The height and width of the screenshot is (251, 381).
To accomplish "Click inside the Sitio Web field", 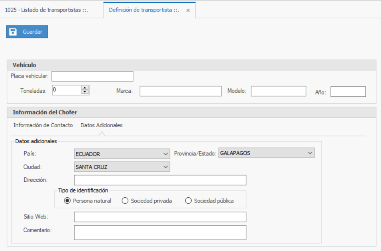I will tap(160, 217).
